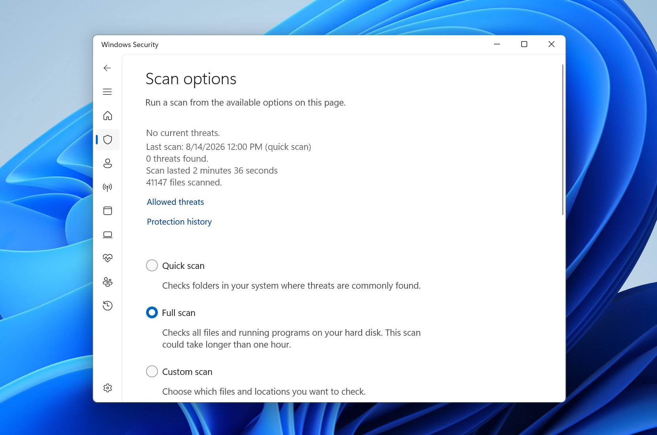Select the Full scan radio button

pyautogui.click(x=152, y=312)
